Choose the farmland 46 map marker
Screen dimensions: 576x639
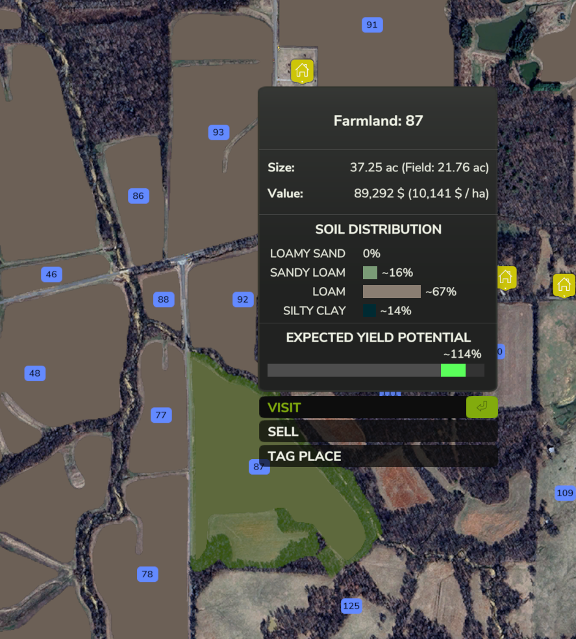(x=51, y=274)
